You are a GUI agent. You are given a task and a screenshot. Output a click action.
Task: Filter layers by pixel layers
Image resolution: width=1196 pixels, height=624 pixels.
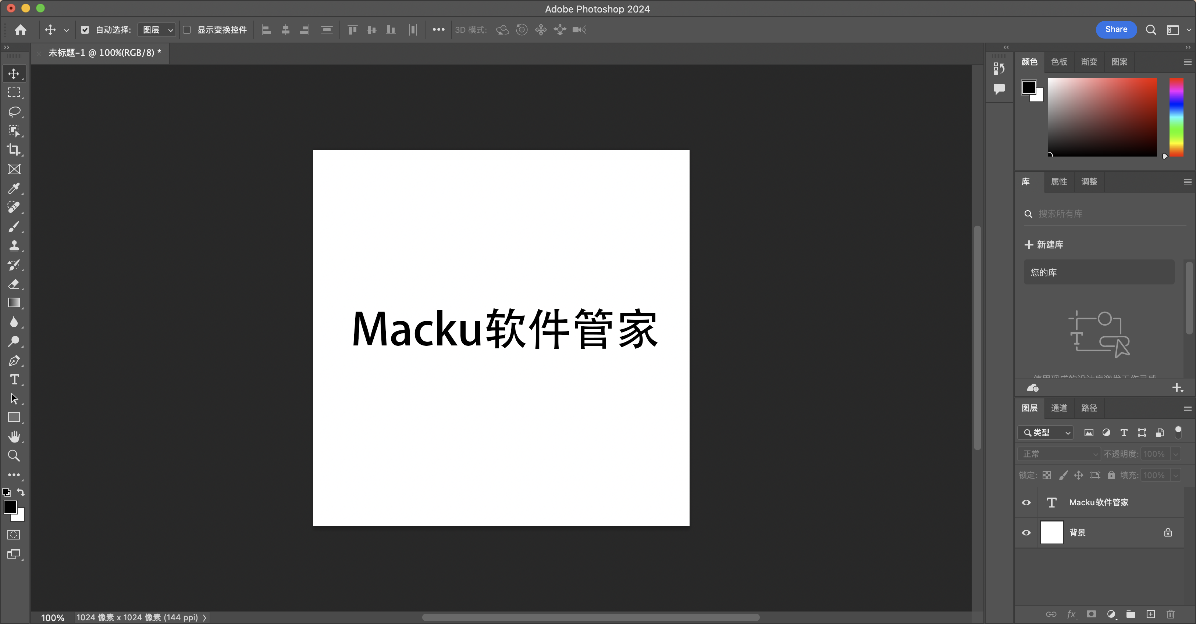click(1089, 433)
